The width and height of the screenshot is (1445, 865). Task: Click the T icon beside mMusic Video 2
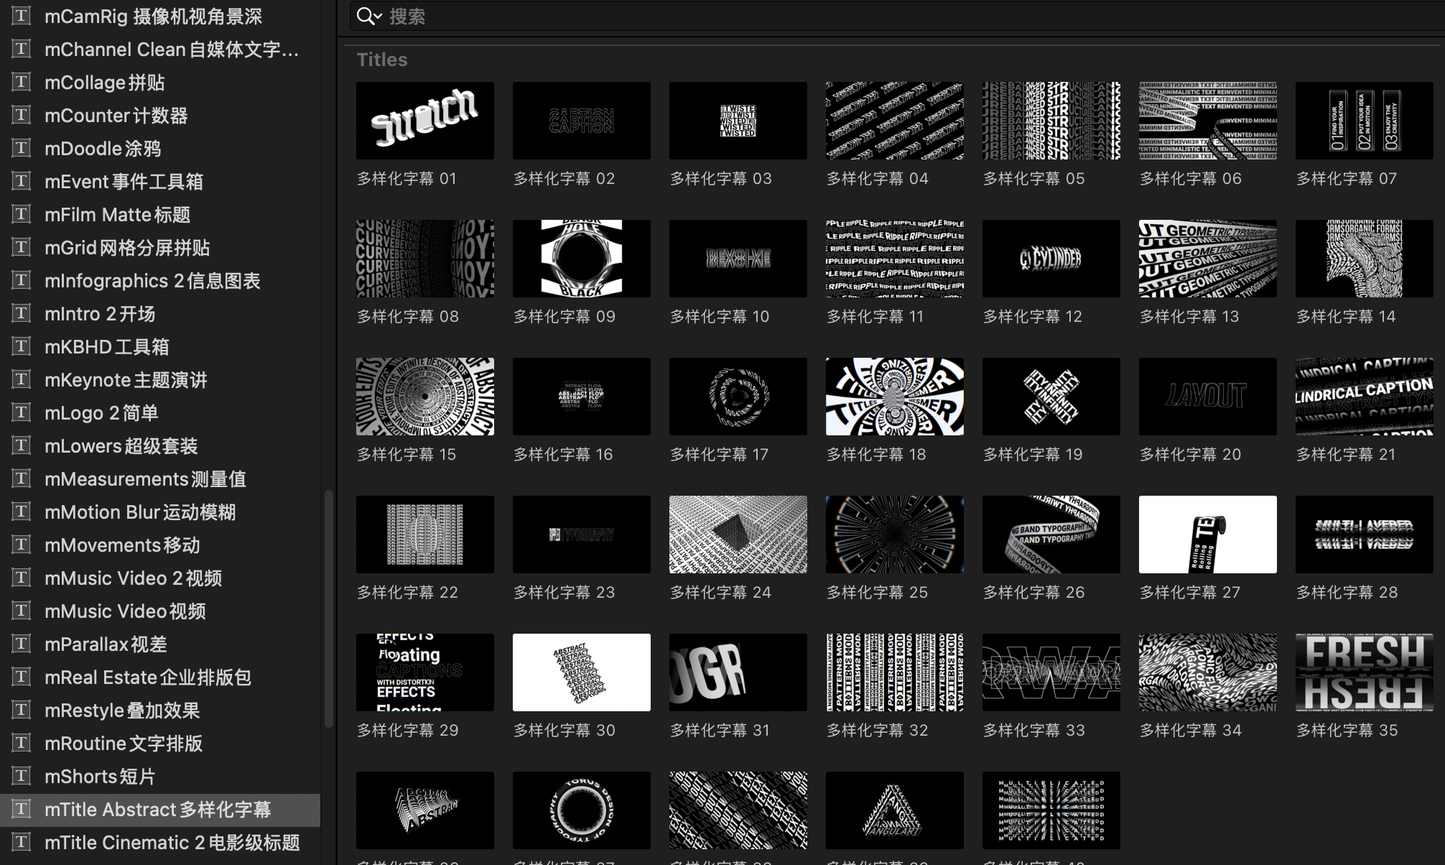pos(22,578)
